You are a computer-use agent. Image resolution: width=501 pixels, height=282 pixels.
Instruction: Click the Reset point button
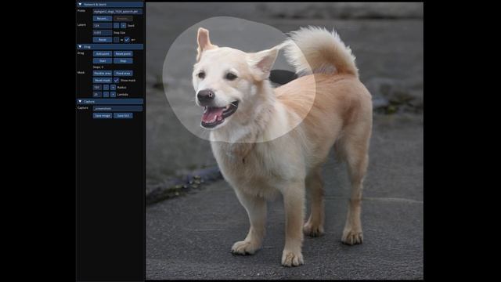coord(123,54)
